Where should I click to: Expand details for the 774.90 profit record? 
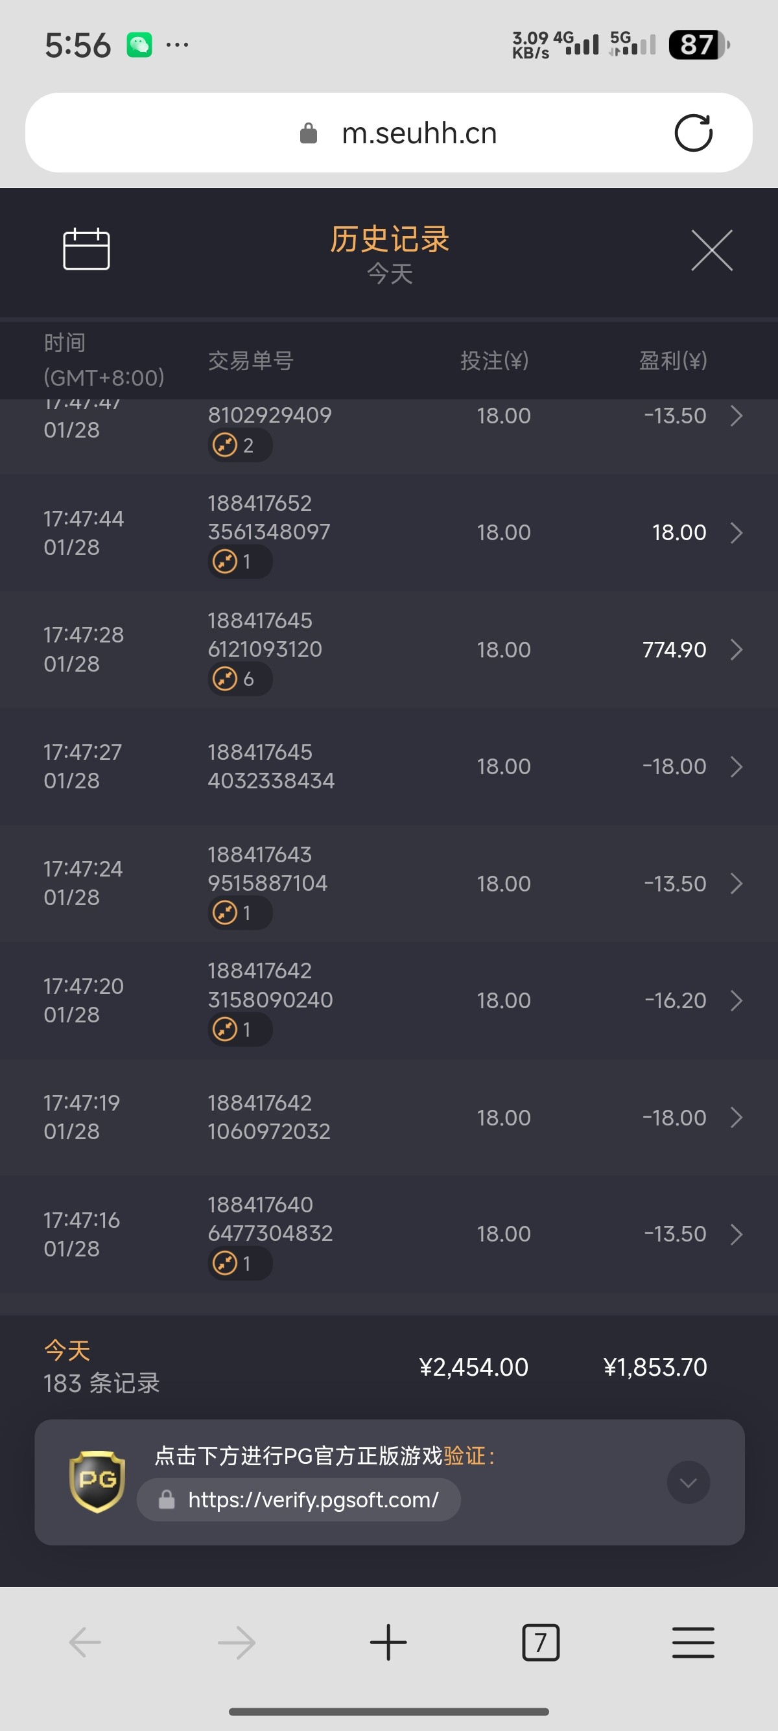pyautogui.click(x=737, y=650)
